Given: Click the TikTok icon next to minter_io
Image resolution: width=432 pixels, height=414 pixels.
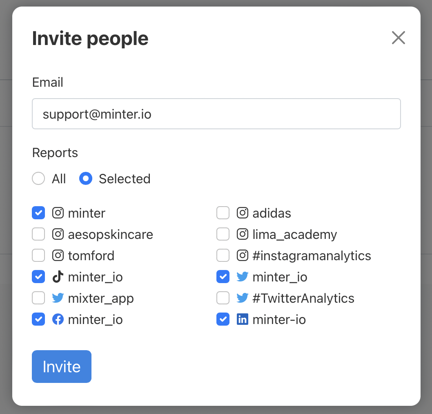Looking at the screenshot, I should 58,277.
